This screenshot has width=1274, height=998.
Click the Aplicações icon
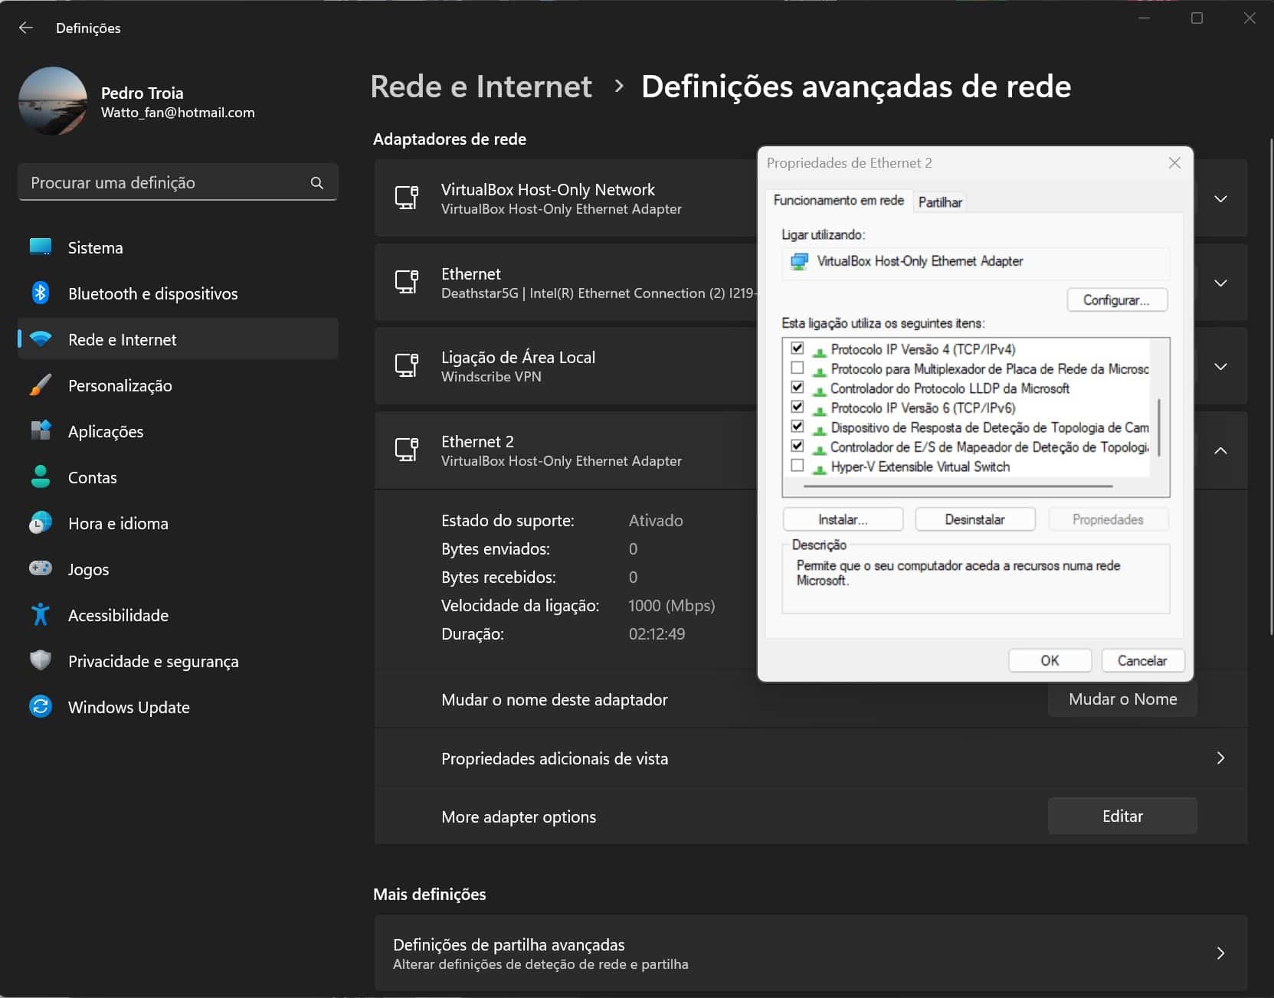[x=41, y=431]
